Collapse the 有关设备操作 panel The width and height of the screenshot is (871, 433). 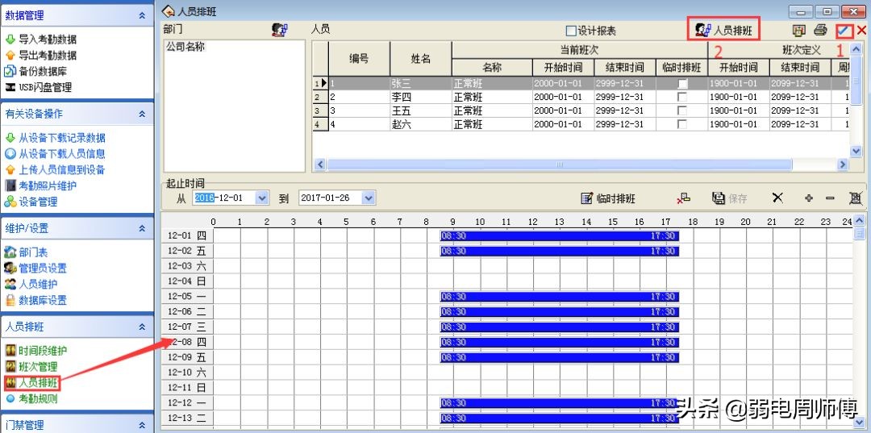coord(142,114)
